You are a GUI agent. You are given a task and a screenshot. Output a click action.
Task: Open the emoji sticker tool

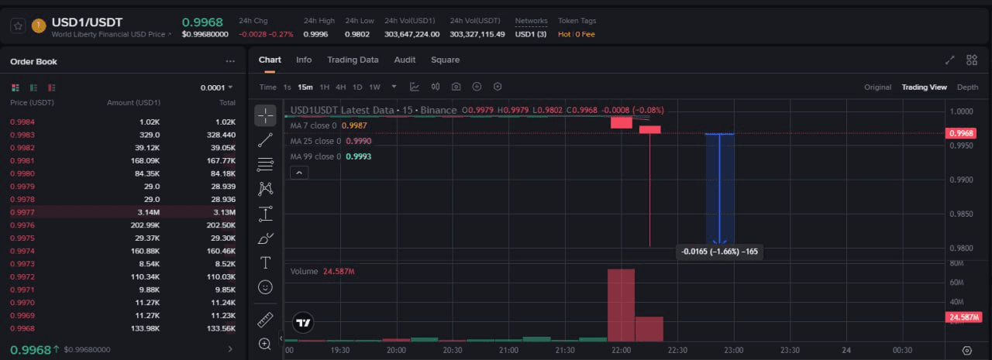coord(265,287)
